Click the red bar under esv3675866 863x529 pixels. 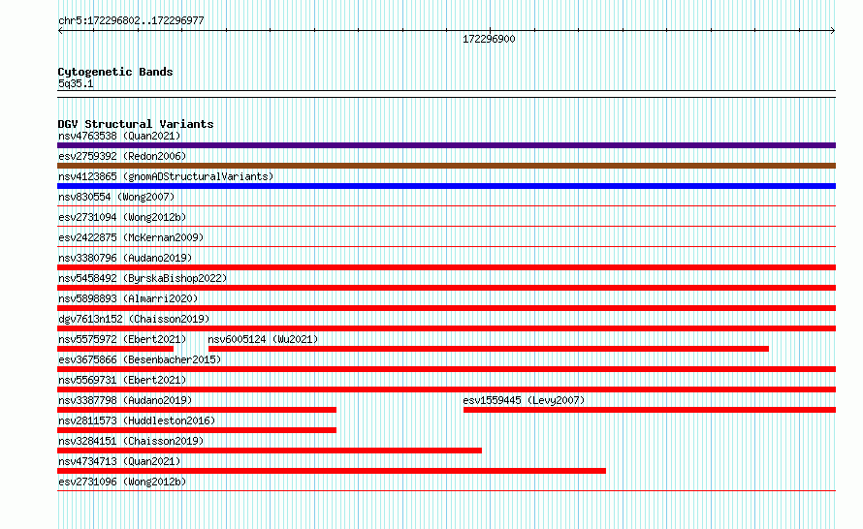point(446,369)
